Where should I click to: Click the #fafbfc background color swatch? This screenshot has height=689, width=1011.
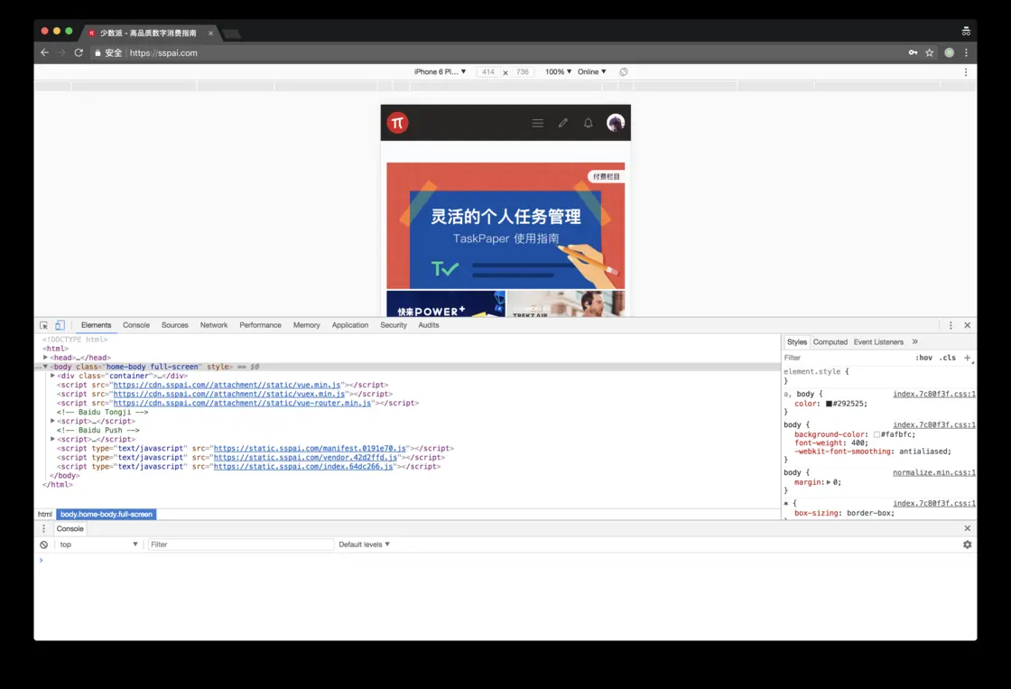[877, 435]
